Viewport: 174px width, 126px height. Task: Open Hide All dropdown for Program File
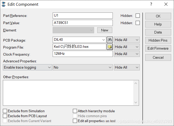(x=127, y=47)
